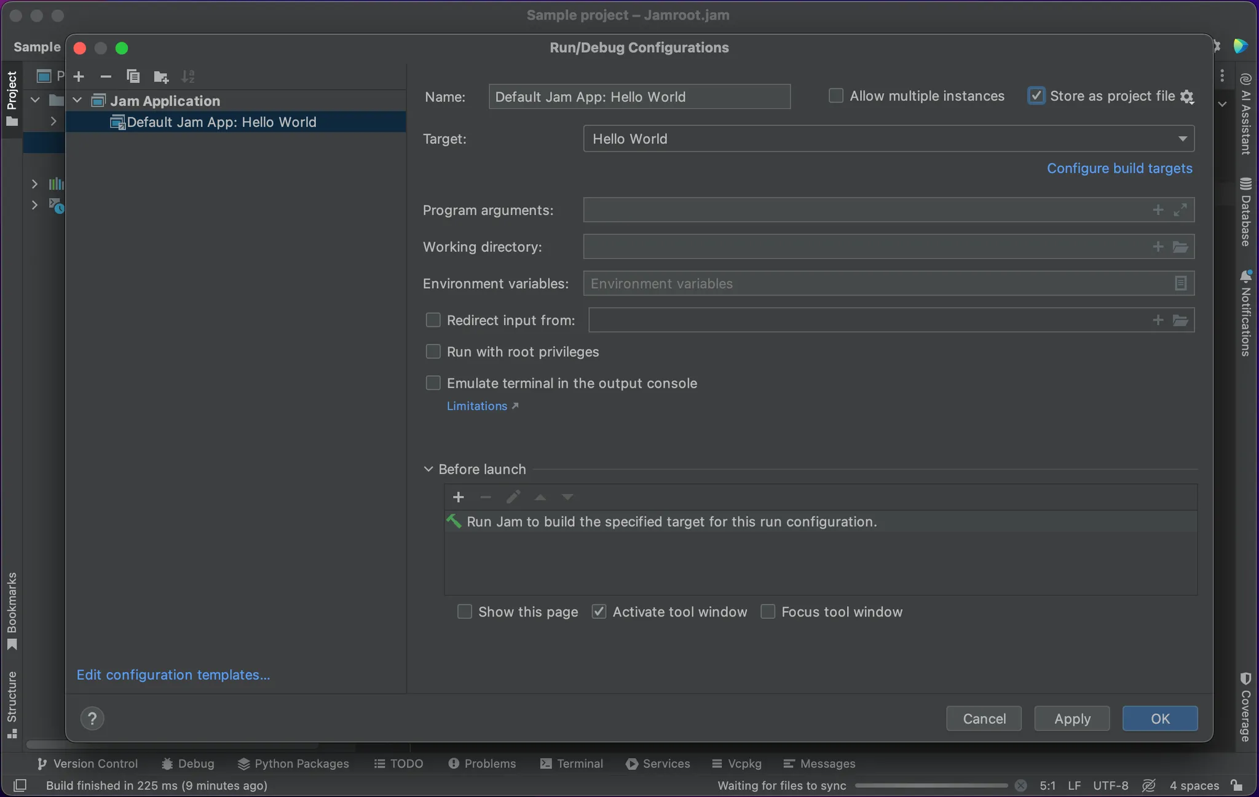Add a Before launch task
1259x797 pixels.
(459, 497)
